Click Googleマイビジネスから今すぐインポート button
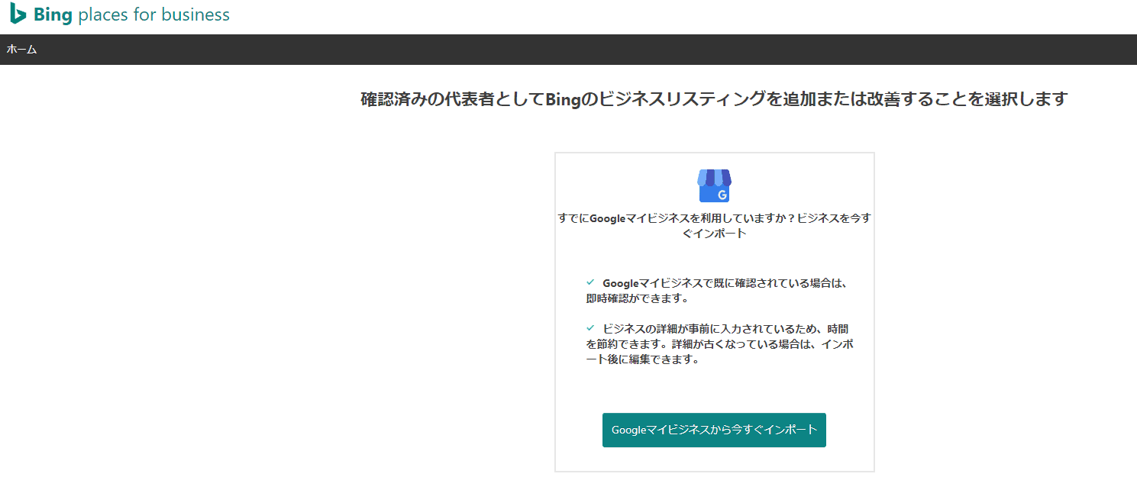The image size is (1137, 477). tap(714, 430)
